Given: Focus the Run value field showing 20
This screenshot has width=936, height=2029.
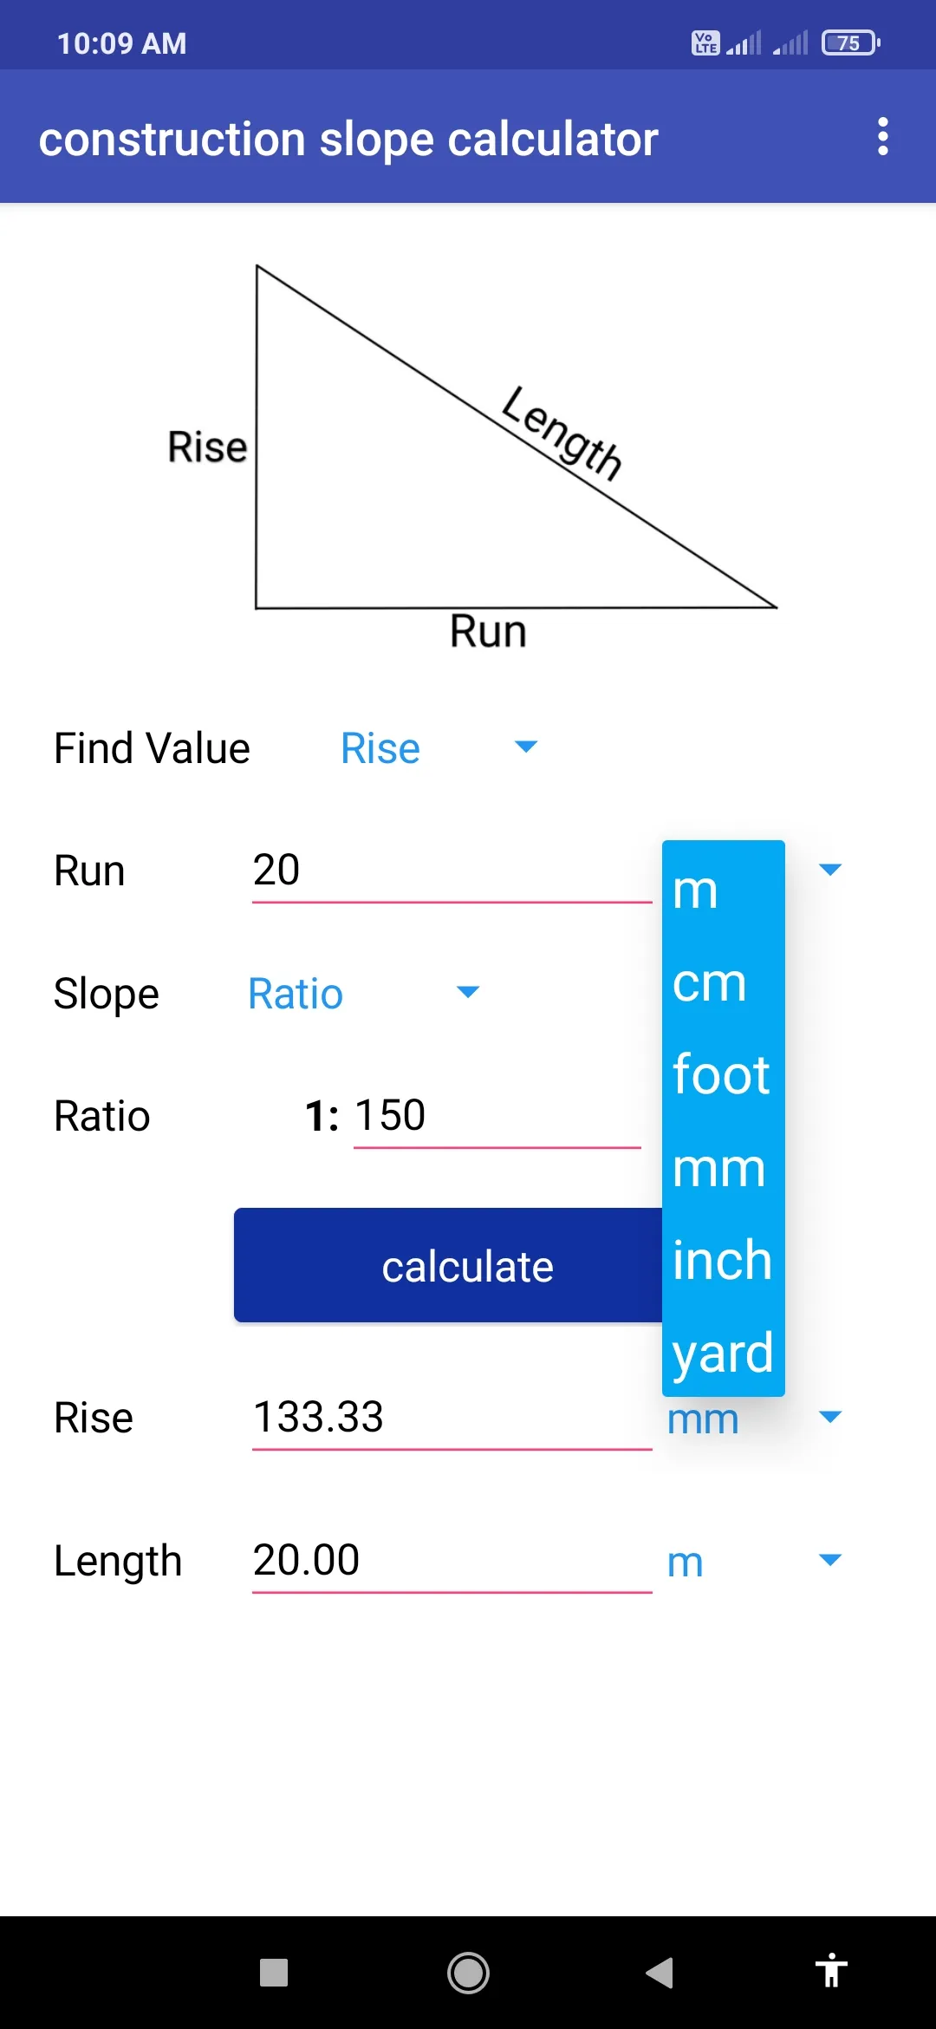Looking at the screenshot, I should coord(452,871).
